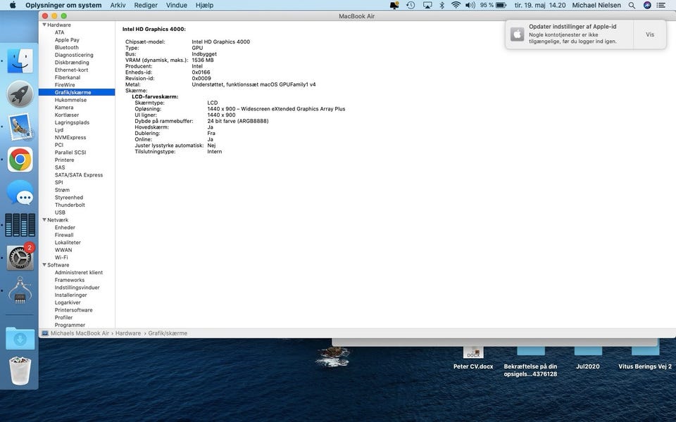Open Notification Center list icon

[661, 5]
